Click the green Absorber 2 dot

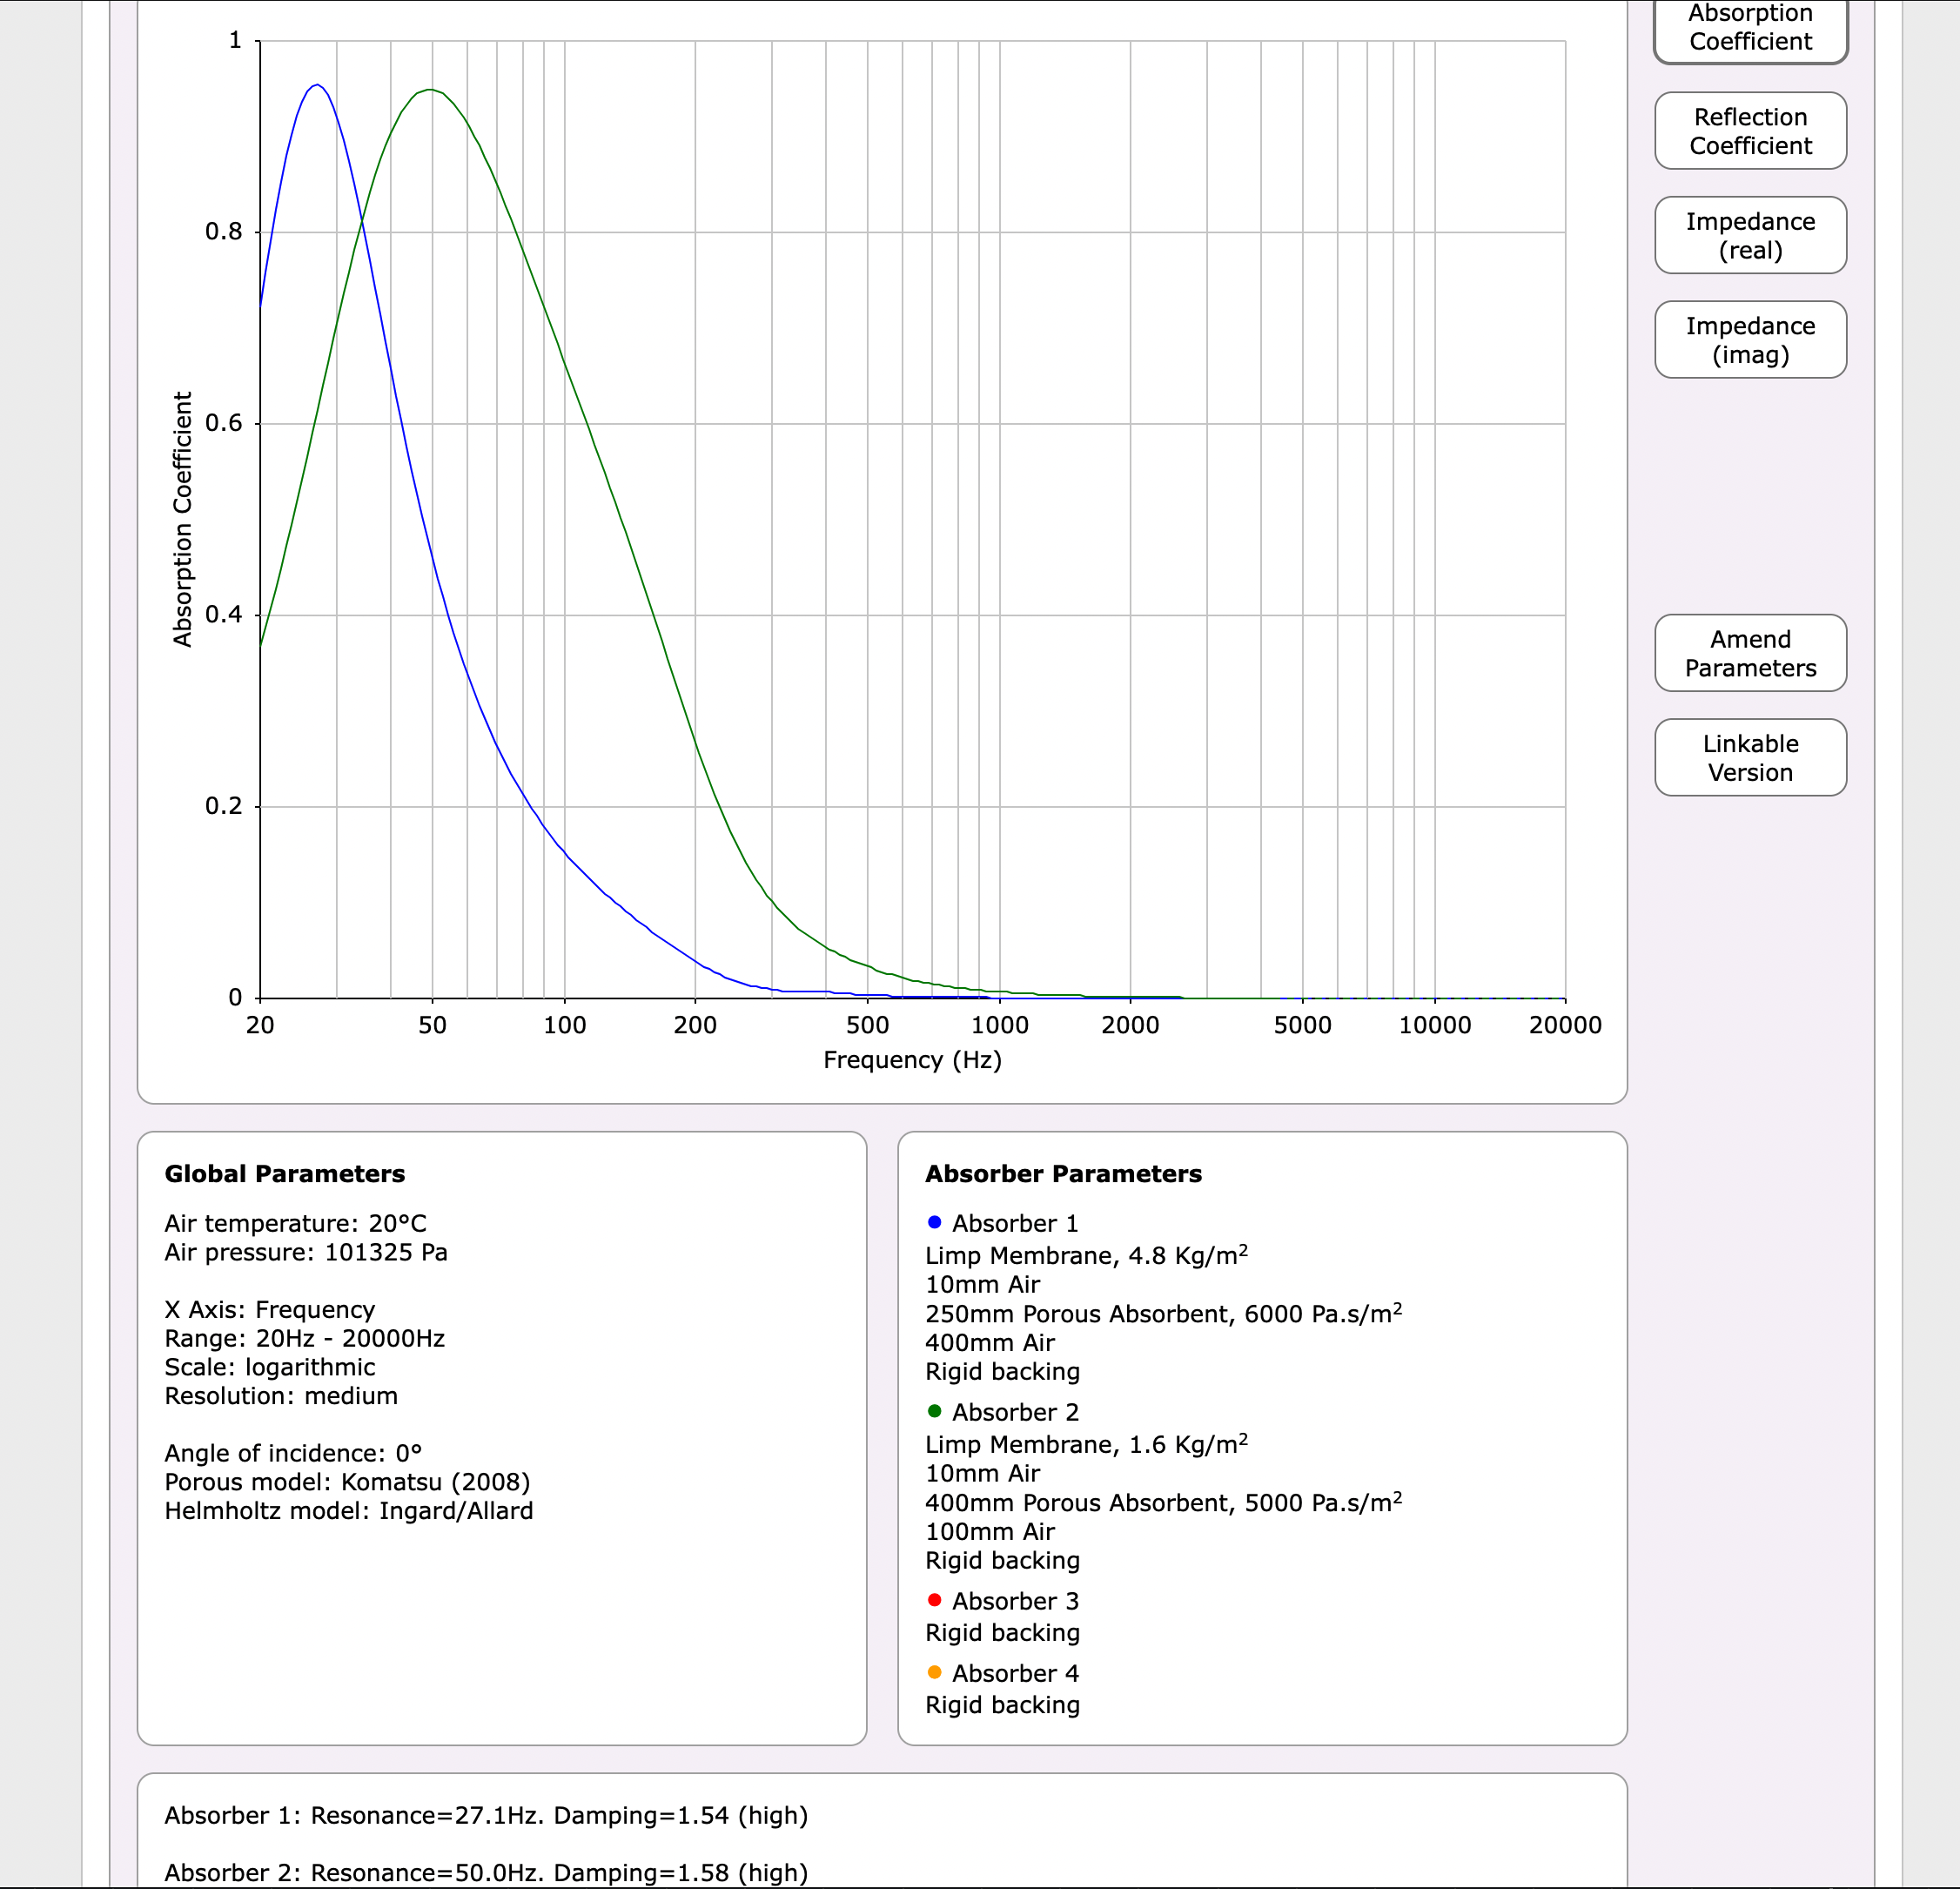pos(934,1411)
